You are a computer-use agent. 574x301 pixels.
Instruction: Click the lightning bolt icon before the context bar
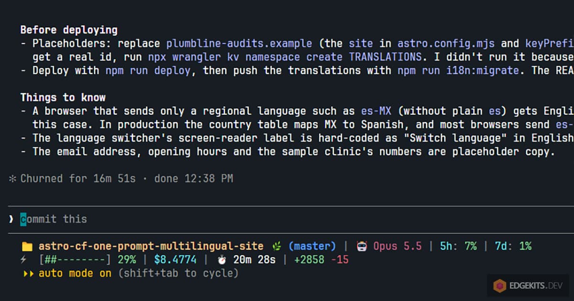pos(23,260)
